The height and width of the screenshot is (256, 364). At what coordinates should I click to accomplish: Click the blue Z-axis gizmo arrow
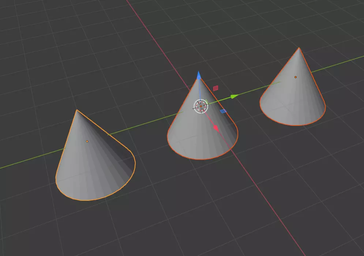click(x=199, y=75)
